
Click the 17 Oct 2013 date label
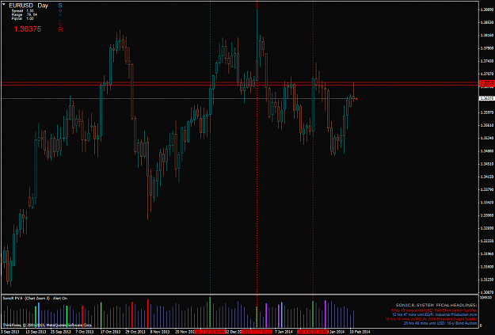(111, 332)
